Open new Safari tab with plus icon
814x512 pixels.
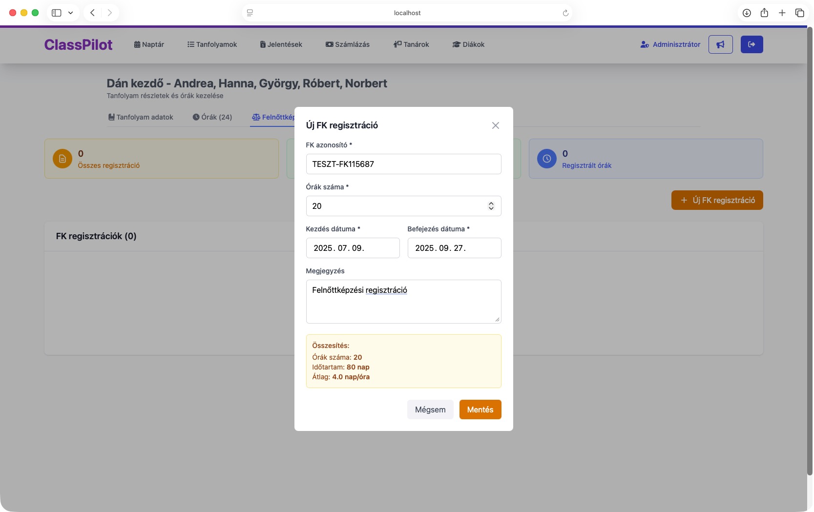click(782, 13)
